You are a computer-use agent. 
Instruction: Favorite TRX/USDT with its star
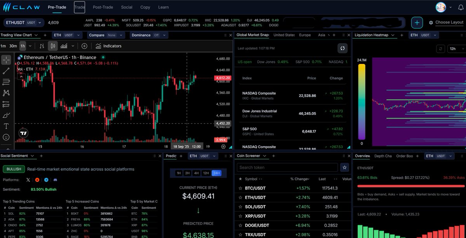click(240, 235)
